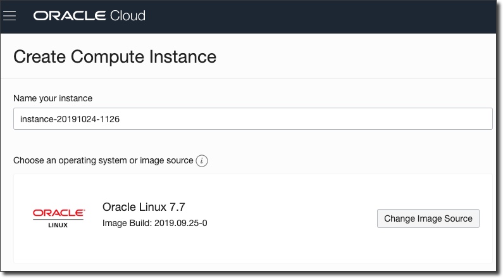Click the Oracle Cloud logo
Viewport: 503px width, 278px height.
pyautogui.click(x=89, y=16)
